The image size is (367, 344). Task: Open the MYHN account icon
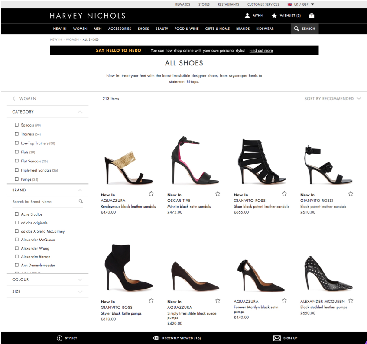(247, 16)
